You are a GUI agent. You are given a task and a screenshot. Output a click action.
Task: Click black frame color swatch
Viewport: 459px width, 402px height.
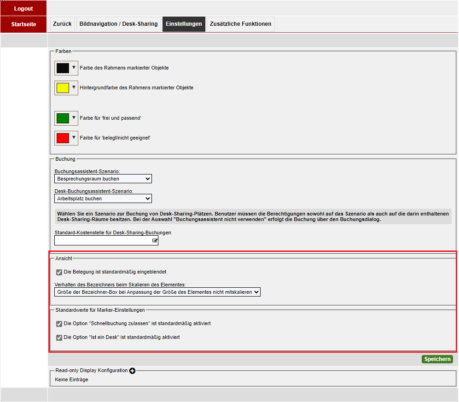63,68
